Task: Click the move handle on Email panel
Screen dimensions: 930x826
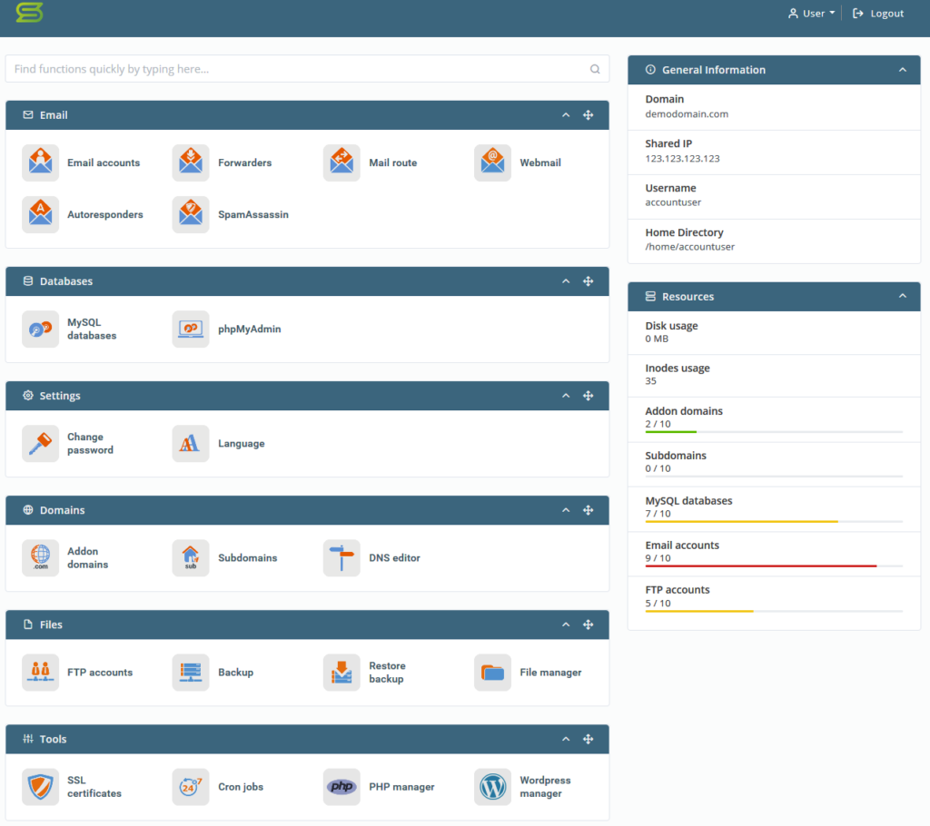Action: (589, 115)
